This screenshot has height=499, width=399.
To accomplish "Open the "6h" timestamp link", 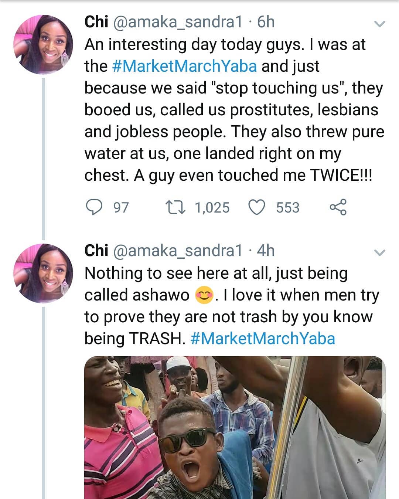I will point(266,22).
